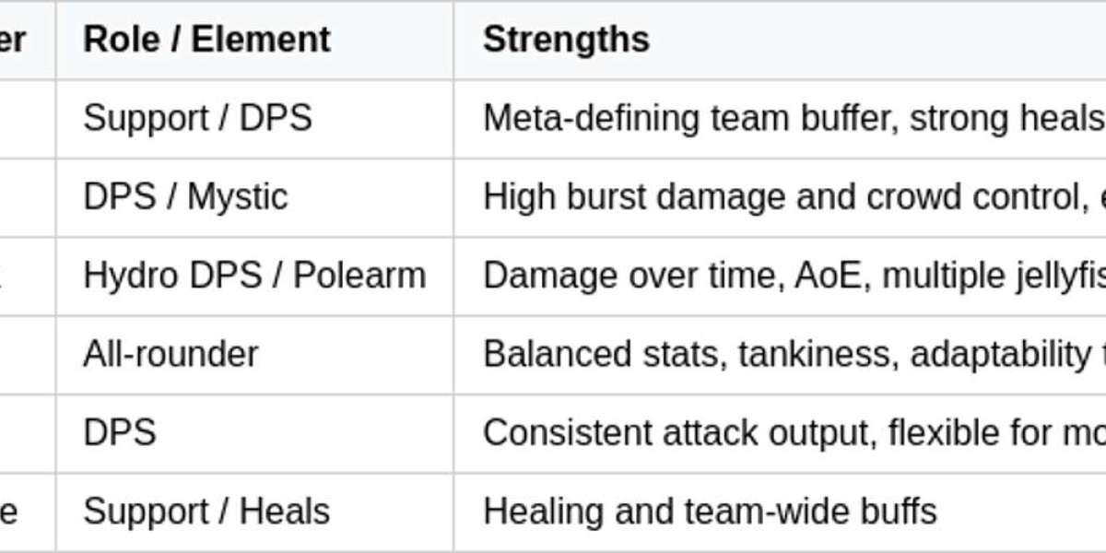Select the "Hydro DPS / Polearm" cell
The image size is (1106, 553).
pos(254,276)
